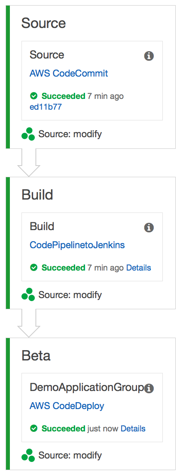Open info icon beside DemoApplicationGroup
The width and height of the screenshot is (183, 474).
pos(149,388)
